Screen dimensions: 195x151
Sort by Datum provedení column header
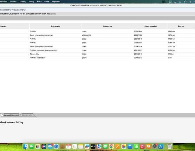point(151,26)
